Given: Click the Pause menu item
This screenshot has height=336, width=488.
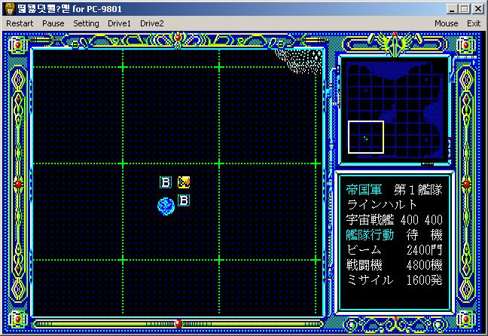Looking at the screenshot, I should click(x=53, y=23).
